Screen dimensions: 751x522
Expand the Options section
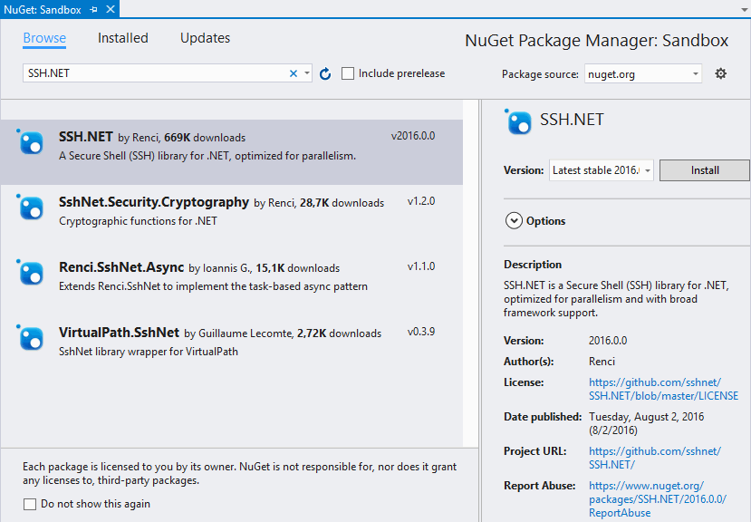[514, 220]
